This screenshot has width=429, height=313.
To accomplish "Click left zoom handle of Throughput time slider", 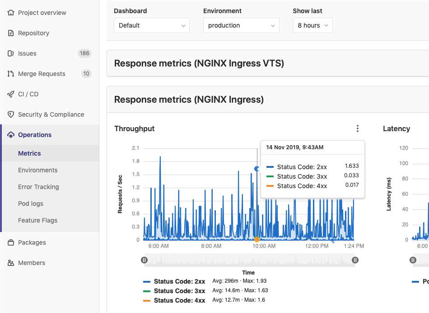I will 144,260.
